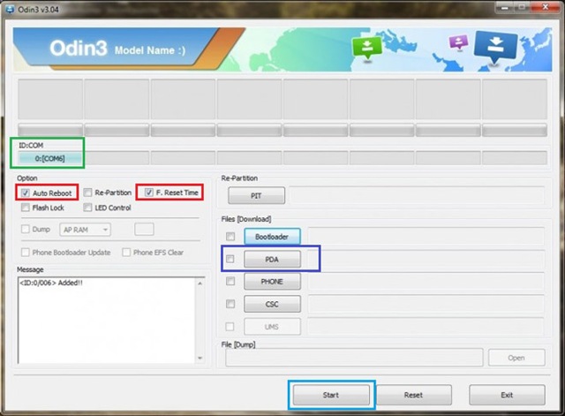565x416 pixels.
Task: Click the CSC file path field
Action: pos(426,304)
